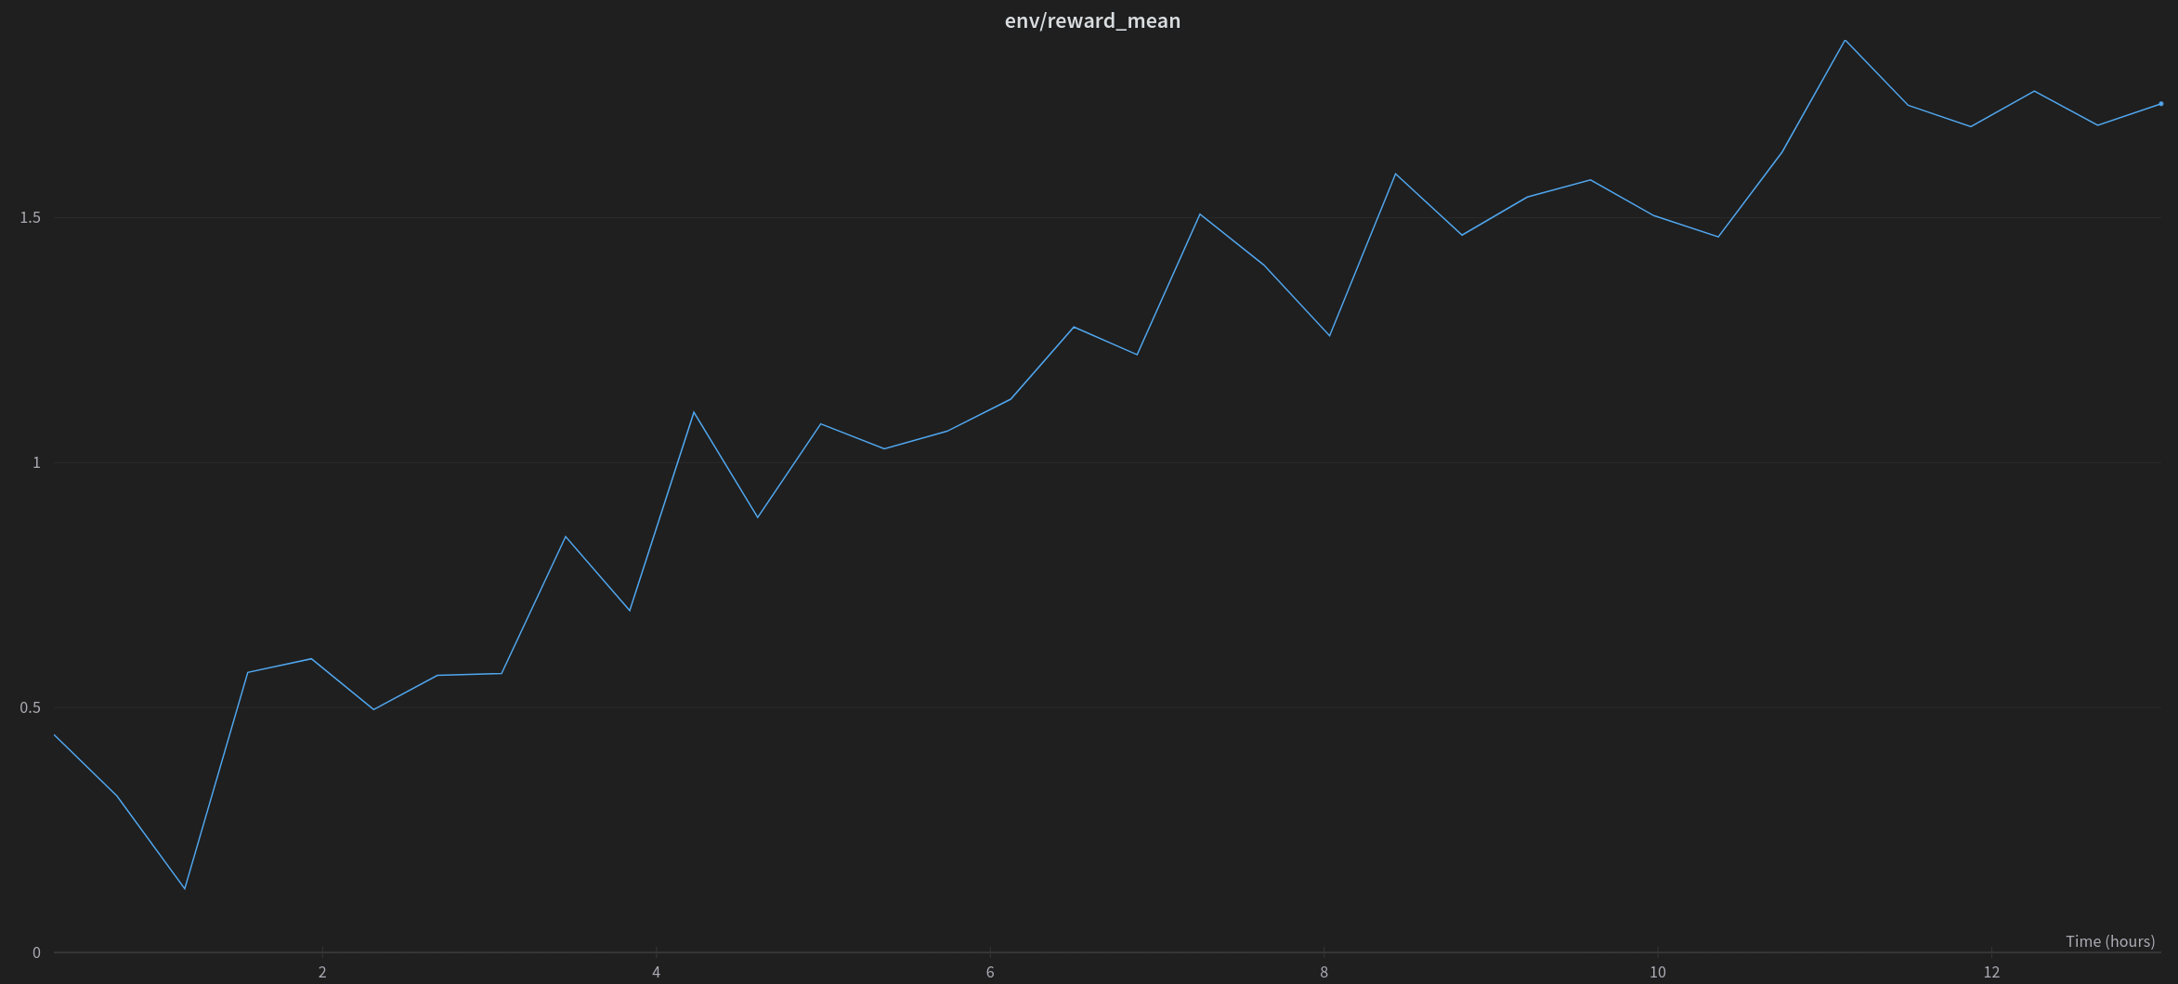Click the 4 hour x-axis tick label

(657, 972)
